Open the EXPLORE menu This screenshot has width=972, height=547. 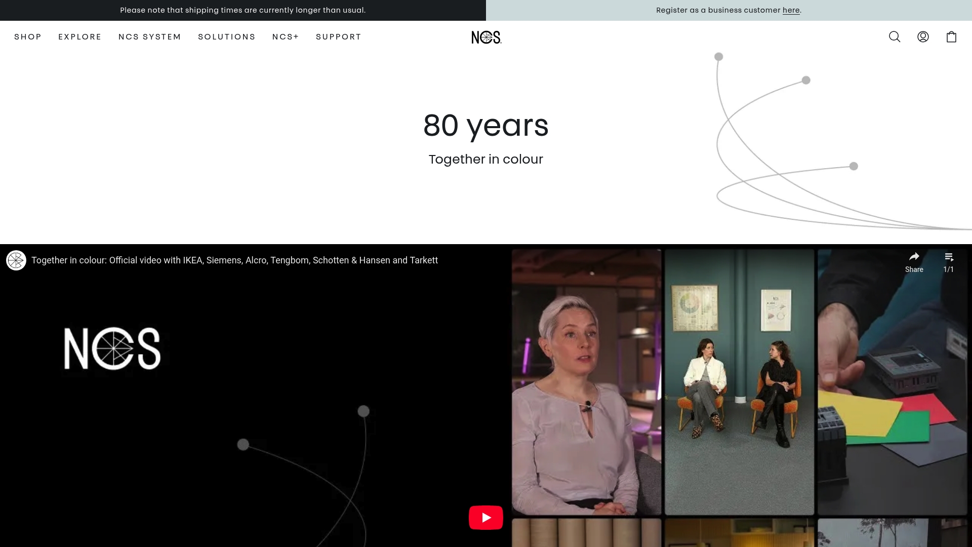[x=80, y=37]
